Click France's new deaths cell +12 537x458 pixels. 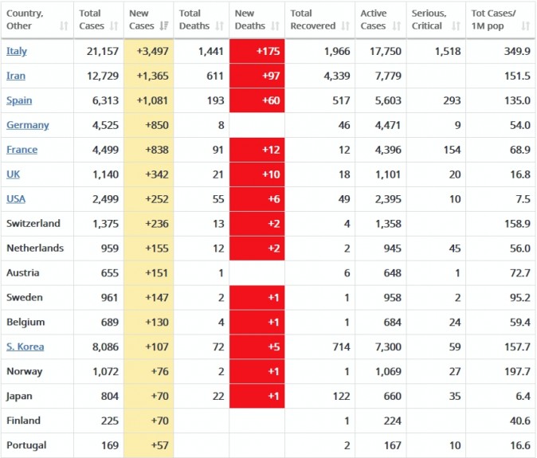257,150
